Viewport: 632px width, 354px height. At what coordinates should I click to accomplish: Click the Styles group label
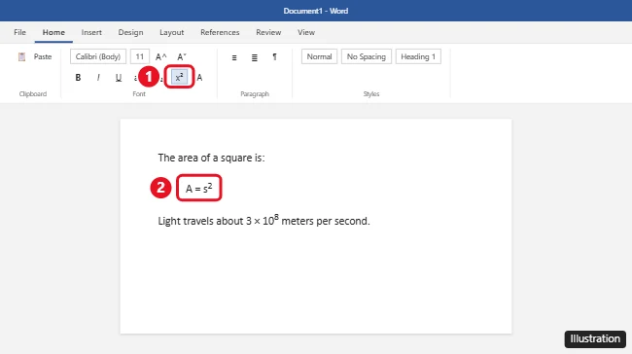point(371,94)
